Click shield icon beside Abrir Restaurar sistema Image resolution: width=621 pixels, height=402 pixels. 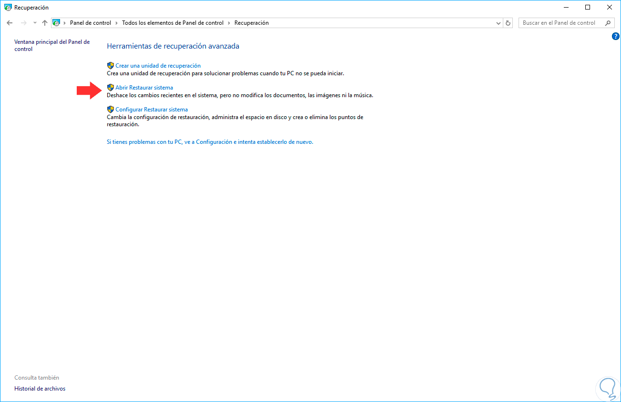pos(111,88)
